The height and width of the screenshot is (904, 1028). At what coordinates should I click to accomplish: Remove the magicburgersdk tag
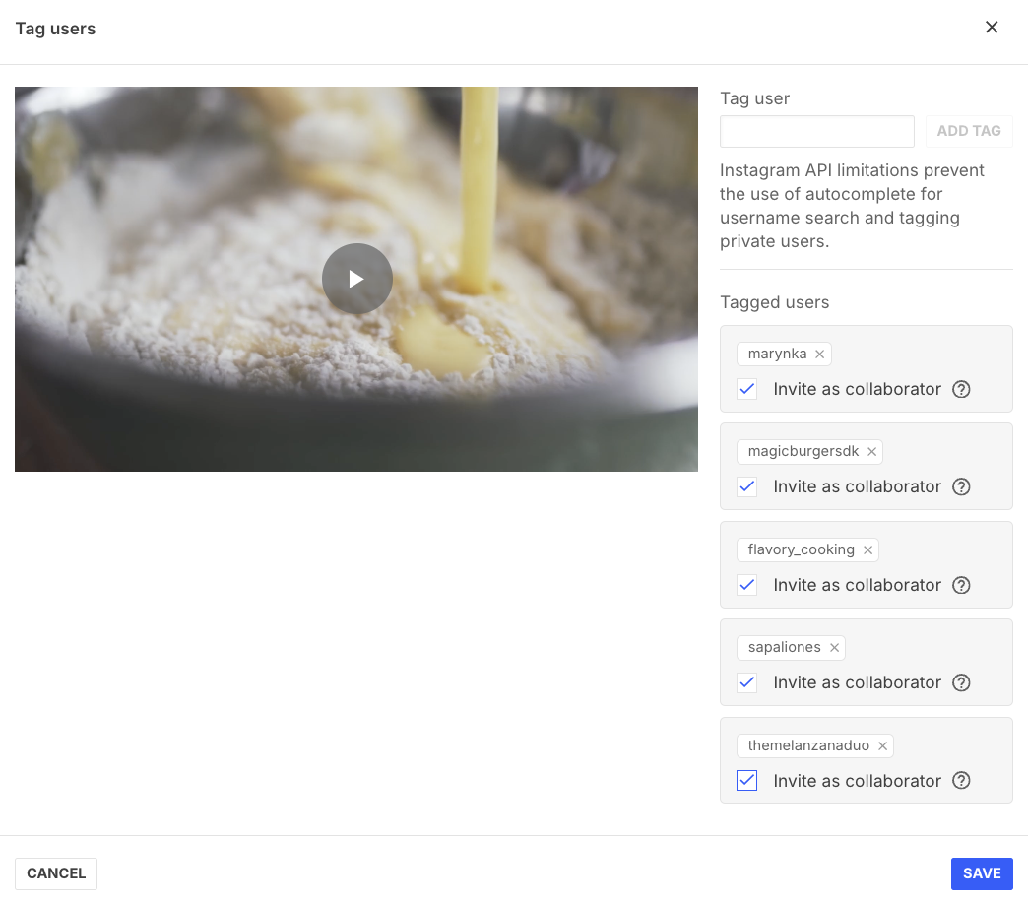click(x=871, y=452)
